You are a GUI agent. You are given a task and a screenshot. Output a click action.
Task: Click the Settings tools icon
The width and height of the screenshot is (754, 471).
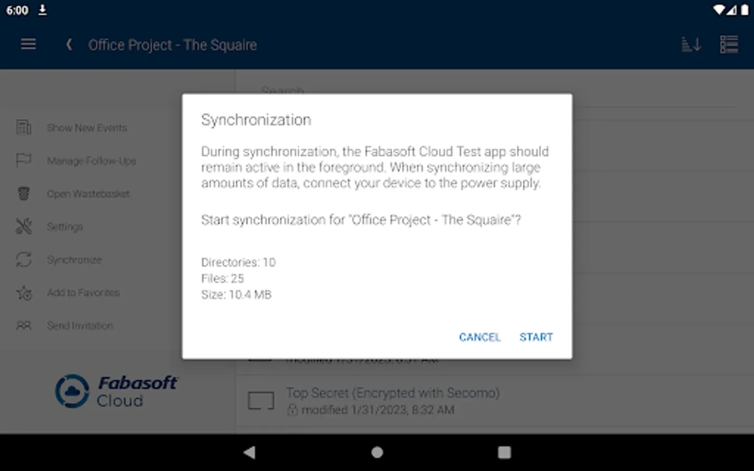[24, 226]
